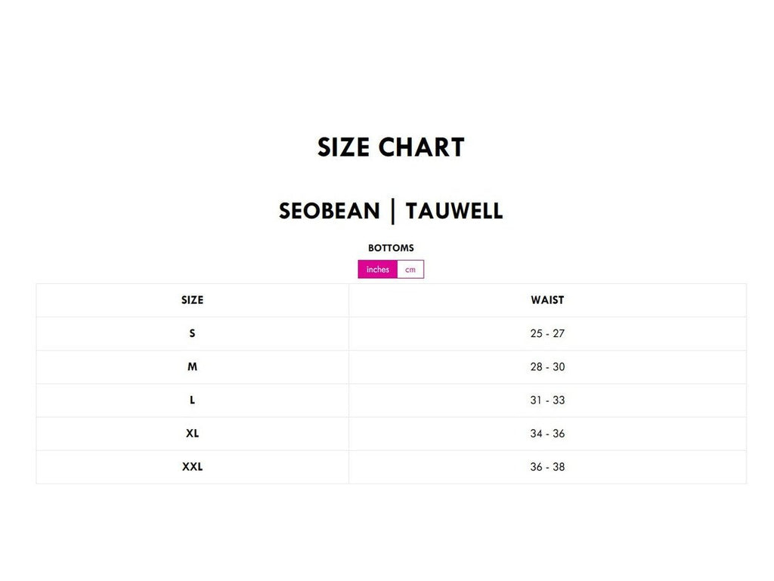
Task: Click the 34 - 36 waist value
Action: (547, 433)
